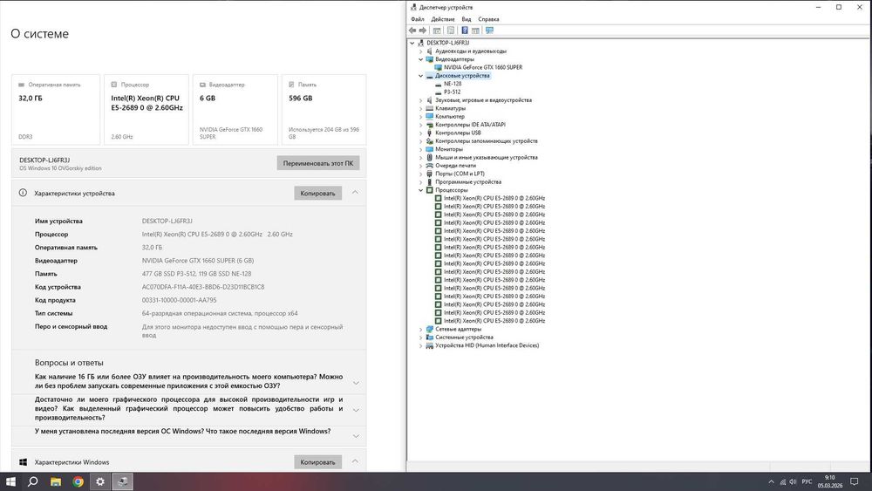Launch Google Chrome from the taskbar
Image resolution: width=872 pixels, height=491 pixels.
(x=78, y=481)
